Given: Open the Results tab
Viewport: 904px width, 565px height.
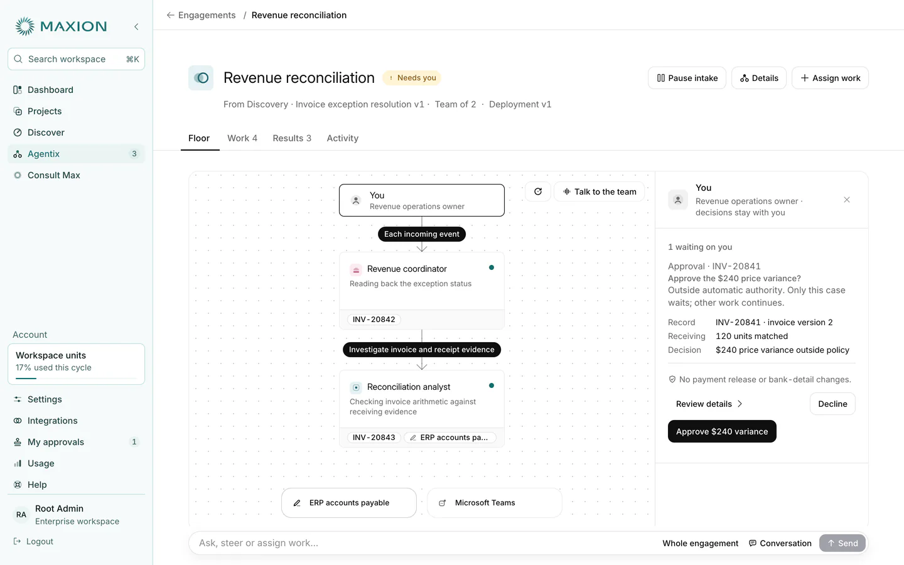Looking at the screenshot, I should pyautogui.click(x=292, y=138).
